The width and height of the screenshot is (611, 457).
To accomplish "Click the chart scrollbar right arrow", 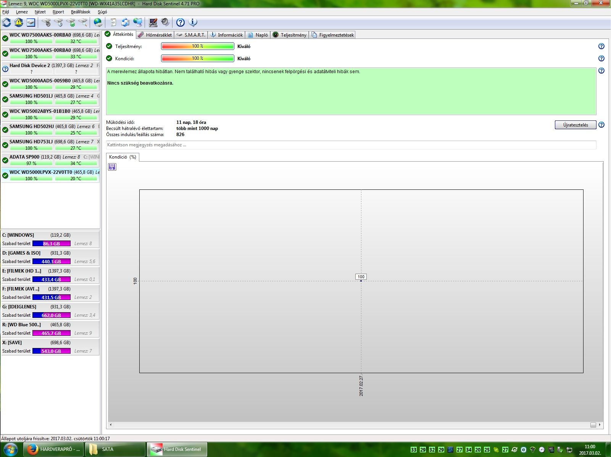I will point(600,425).
